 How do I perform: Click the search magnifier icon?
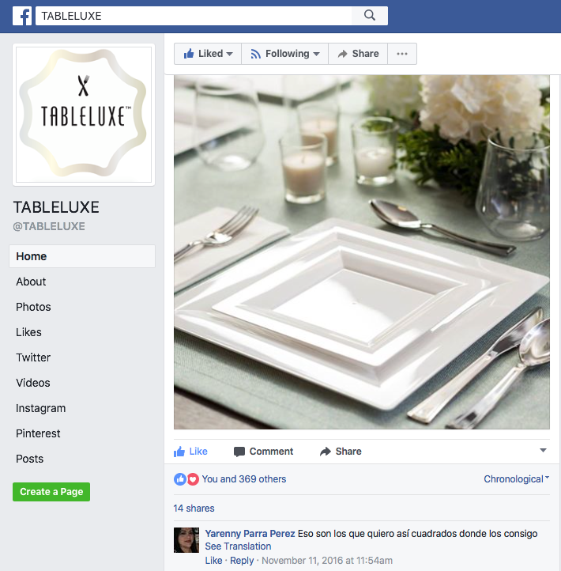(369, 16)
